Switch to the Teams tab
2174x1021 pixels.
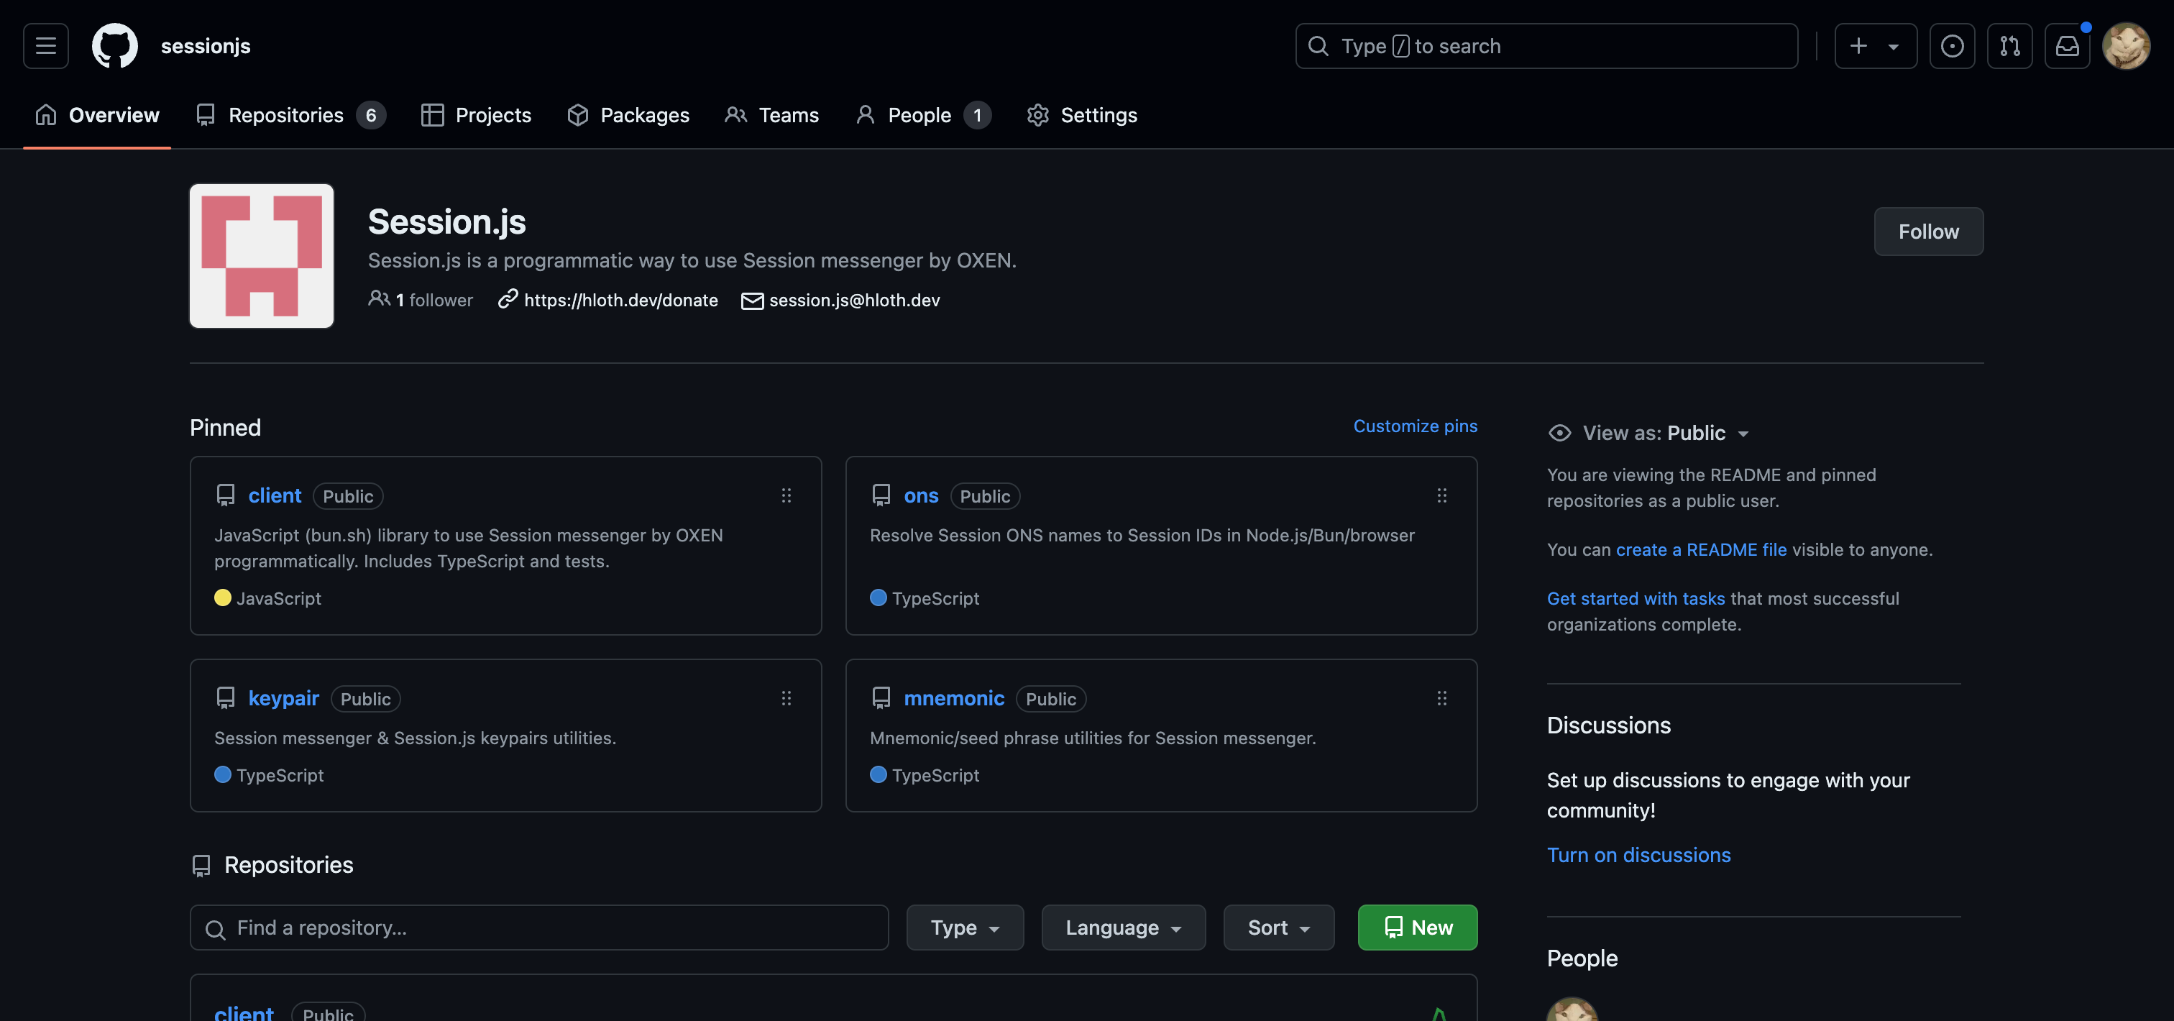771,115
